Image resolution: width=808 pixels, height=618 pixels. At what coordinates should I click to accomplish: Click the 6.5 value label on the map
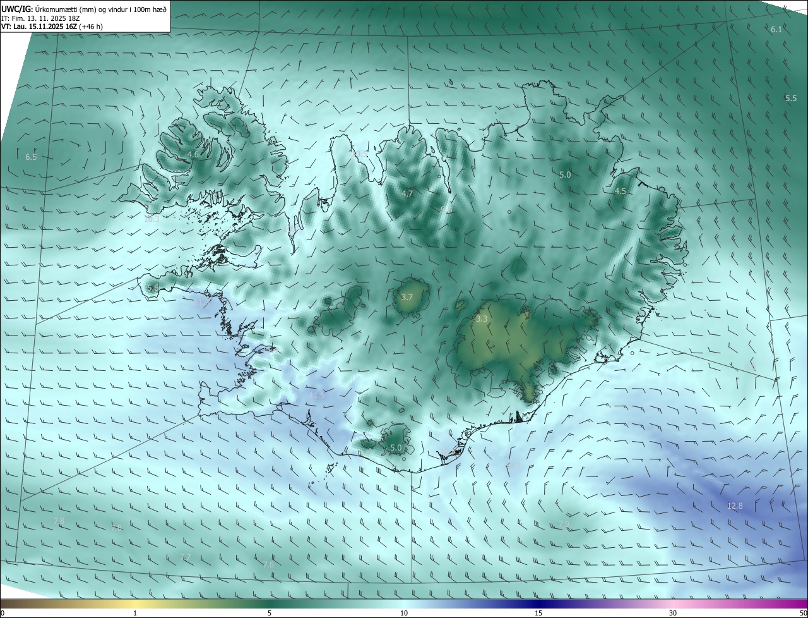click(31, 157)
